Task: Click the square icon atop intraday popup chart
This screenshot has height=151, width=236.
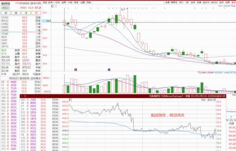Action: [x=70, y=100]
